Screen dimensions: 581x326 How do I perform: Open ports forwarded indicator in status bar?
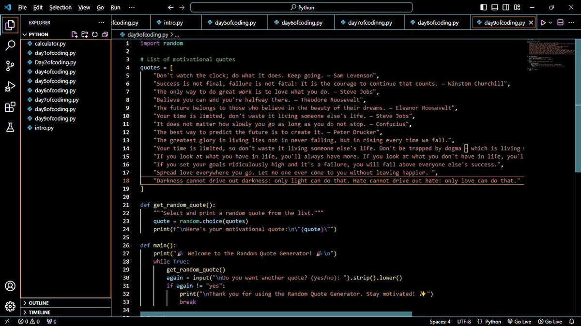(51, 322)
